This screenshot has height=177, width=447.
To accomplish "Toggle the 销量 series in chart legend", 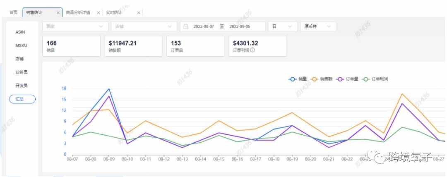I will (298, 79).
